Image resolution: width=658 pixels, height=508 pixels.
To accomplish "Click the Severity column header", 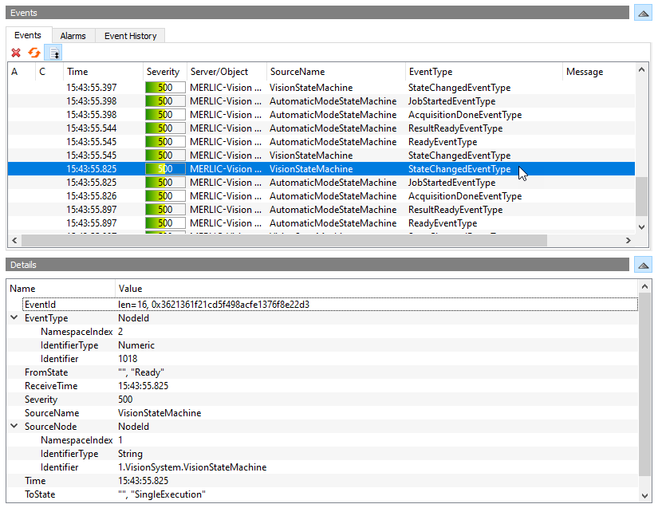I will coord(164,72).
